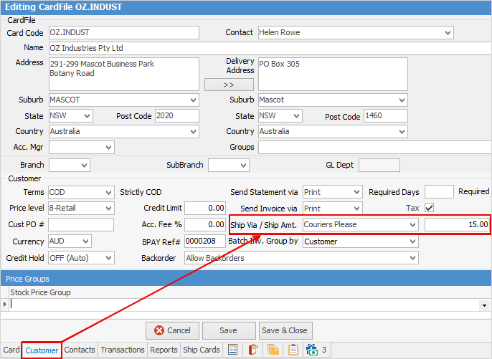Click the GL Dept field
492x359 pixels.
coord(379,166)
